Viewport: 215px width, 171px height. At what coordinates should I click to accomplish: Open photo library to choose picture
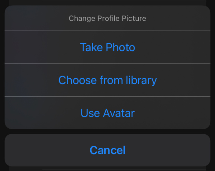click(x=107, y=80)
